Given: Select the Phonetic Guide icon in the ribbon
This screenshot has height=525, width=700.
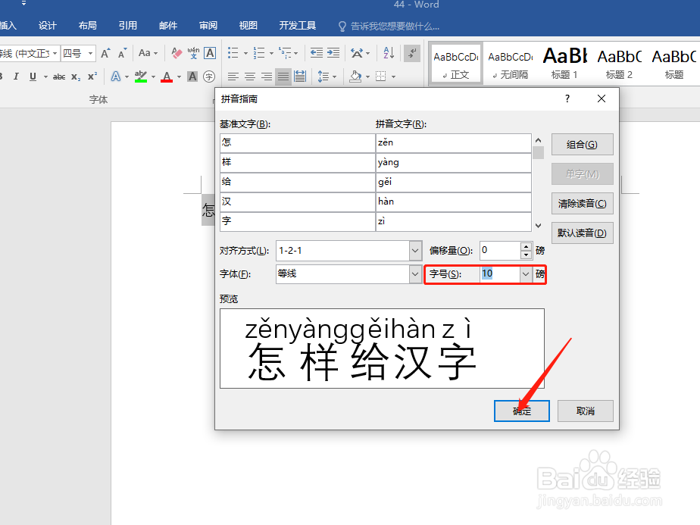Looking at the screenshot, I should pyautogui.click(x=193, y=53).
